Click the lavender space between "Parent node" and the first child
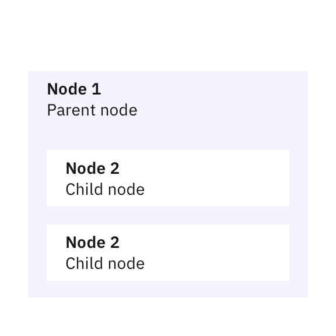Screen dimensions: 336x336 pos(168,134)
